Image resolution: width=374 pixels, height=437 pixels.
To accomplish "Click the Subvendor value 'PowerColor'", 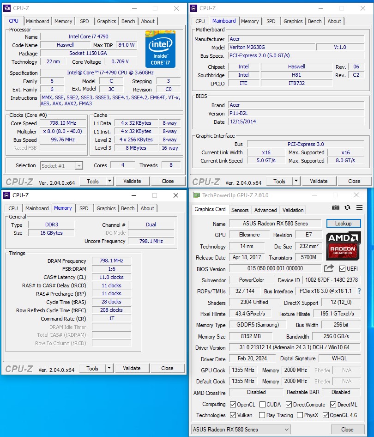I will point(252,280).
